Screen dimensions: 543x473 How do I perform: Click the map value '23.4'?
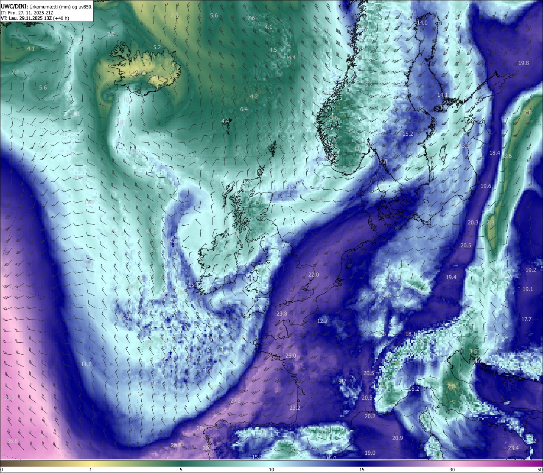[x=513, y=448]
